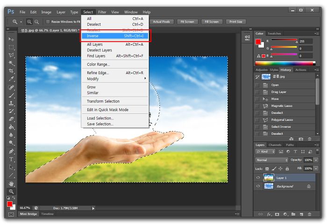Select the Dodge tool
The height and width of the screenshot is (224, 327).
point(11,143)
